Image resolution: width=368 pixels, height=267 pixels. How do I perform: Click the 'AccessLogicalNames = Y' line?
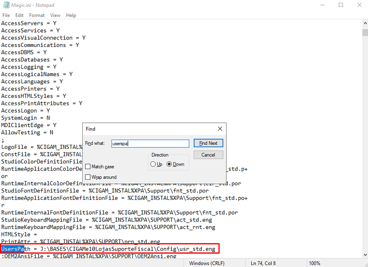pyautogui.click(x=37, y=74)
